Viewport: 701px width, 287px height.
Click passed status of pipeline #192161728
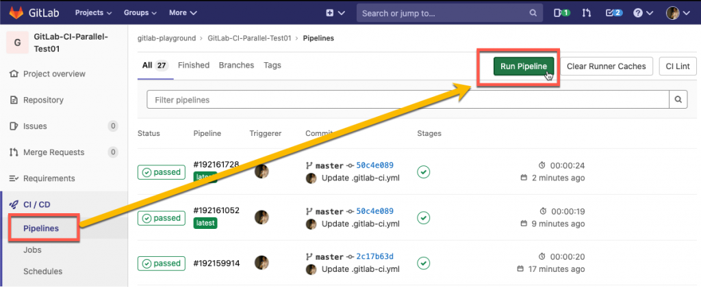point(162,172)
